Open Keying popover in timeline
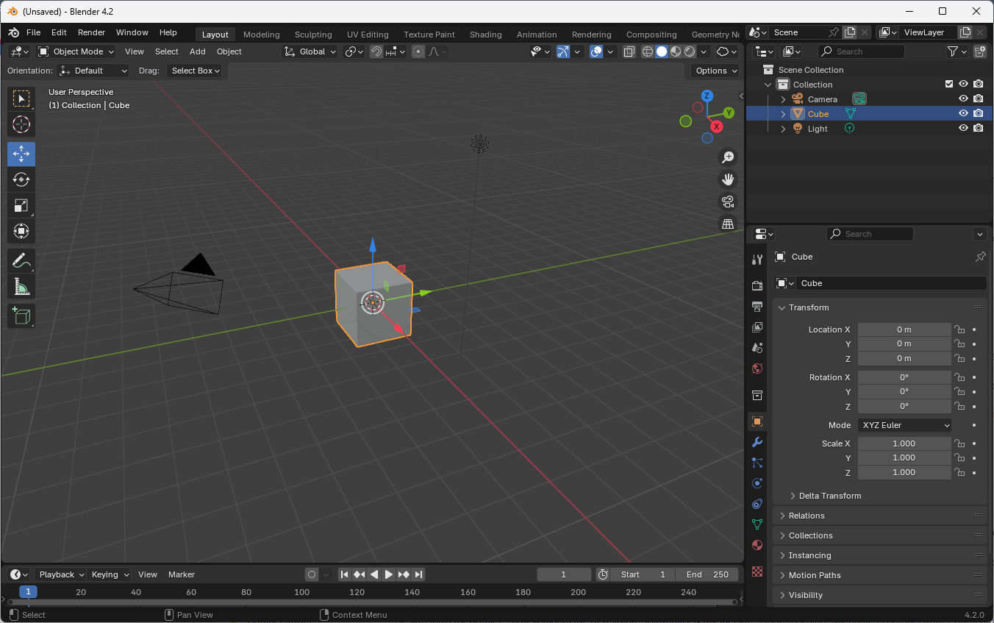This screenshot has height=623, width=994. point(110,574)
